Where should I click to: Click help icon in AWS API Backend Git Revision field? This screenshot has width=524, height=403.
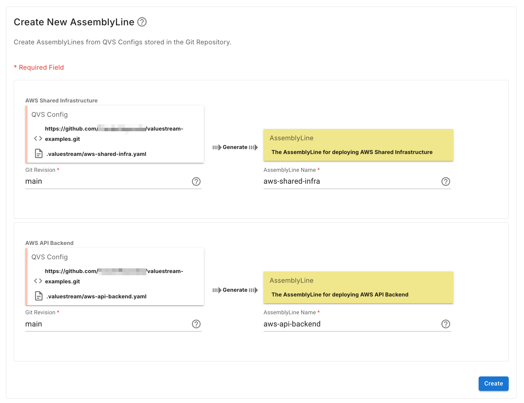click(196, 324)
